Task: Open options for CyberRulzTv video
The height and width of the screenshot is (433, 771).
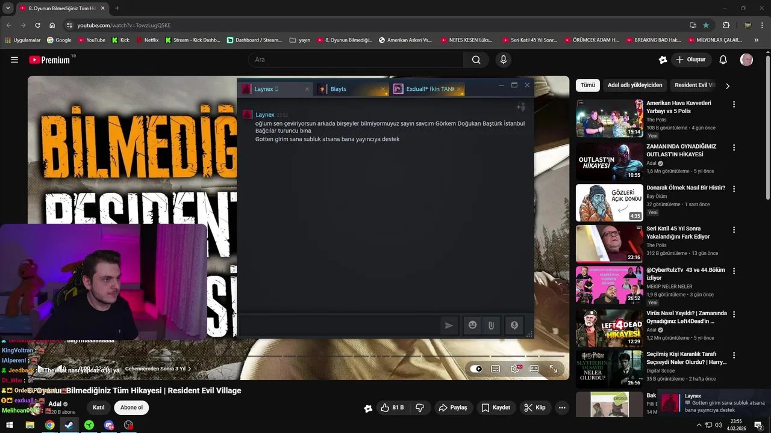Action: tap(734, 271)
